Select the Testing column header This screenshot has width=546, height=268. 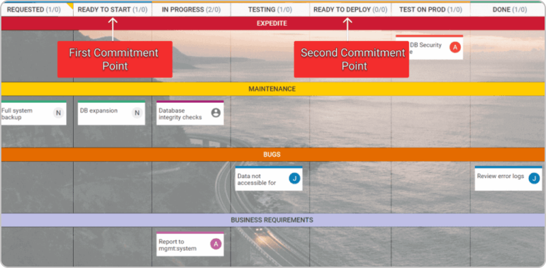[x=270, y=10]
